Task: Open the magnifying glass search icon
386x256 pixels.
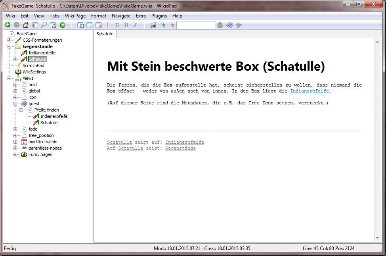Action: (44, 25)
